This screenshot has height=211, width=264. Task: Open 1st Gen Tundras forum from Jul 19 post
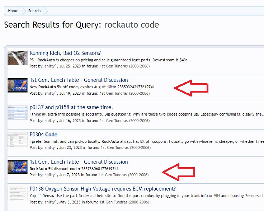(x=124, y=93)
